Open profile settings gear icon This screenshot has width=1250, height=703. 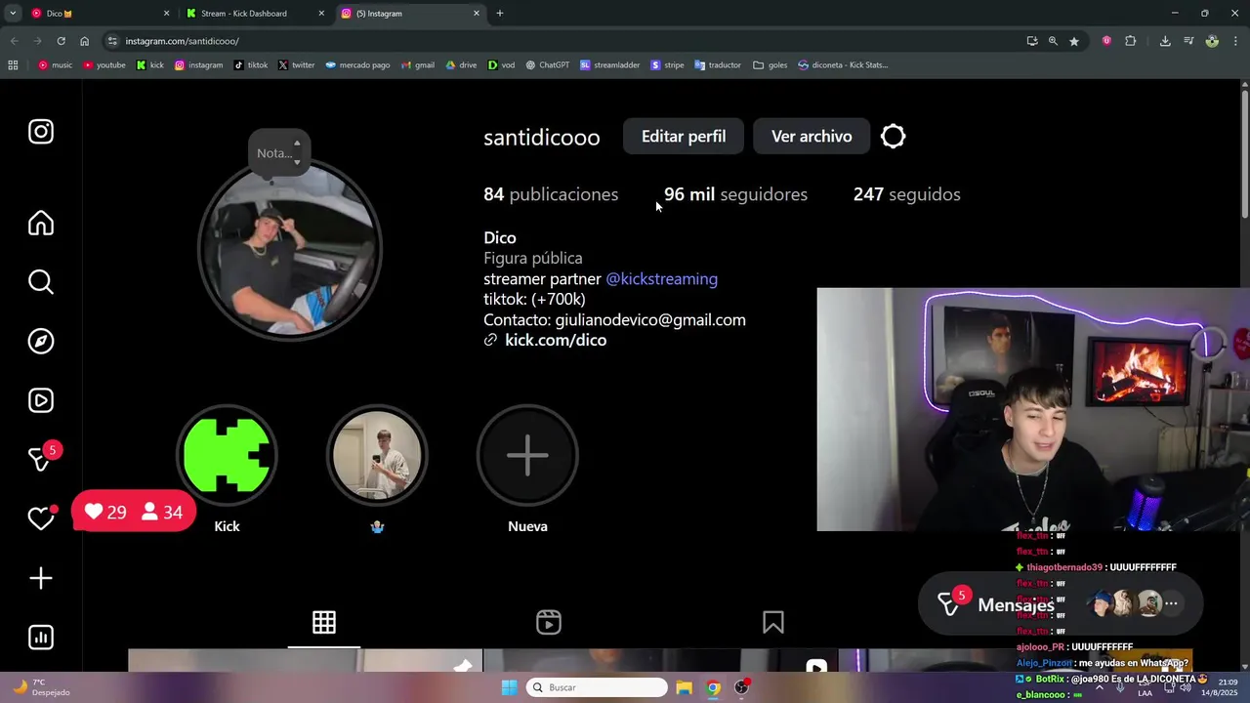click(x=894, y=137)
